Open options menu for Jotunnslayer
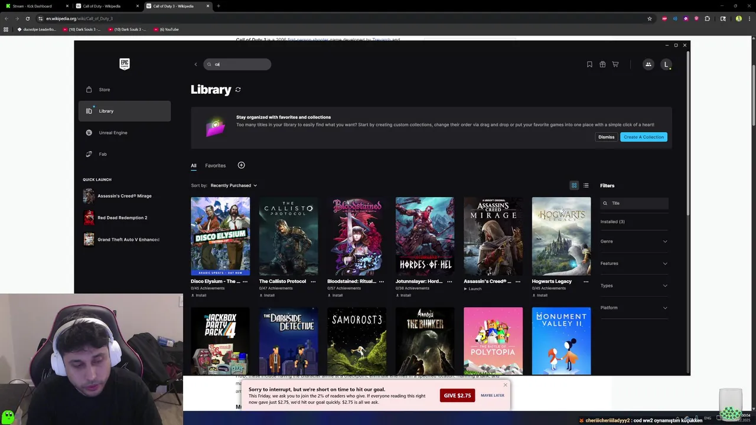 click(x=449, y=282)
